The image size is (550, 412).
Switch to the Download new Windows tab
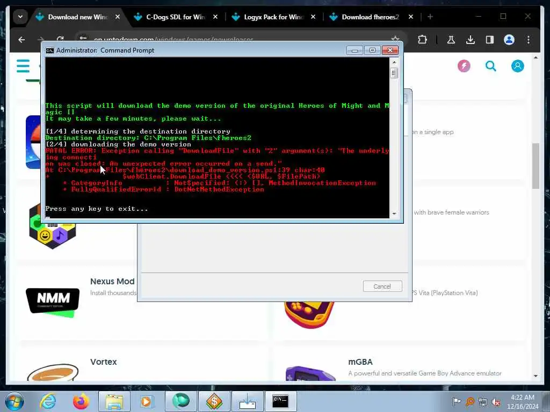pos(77,17)
